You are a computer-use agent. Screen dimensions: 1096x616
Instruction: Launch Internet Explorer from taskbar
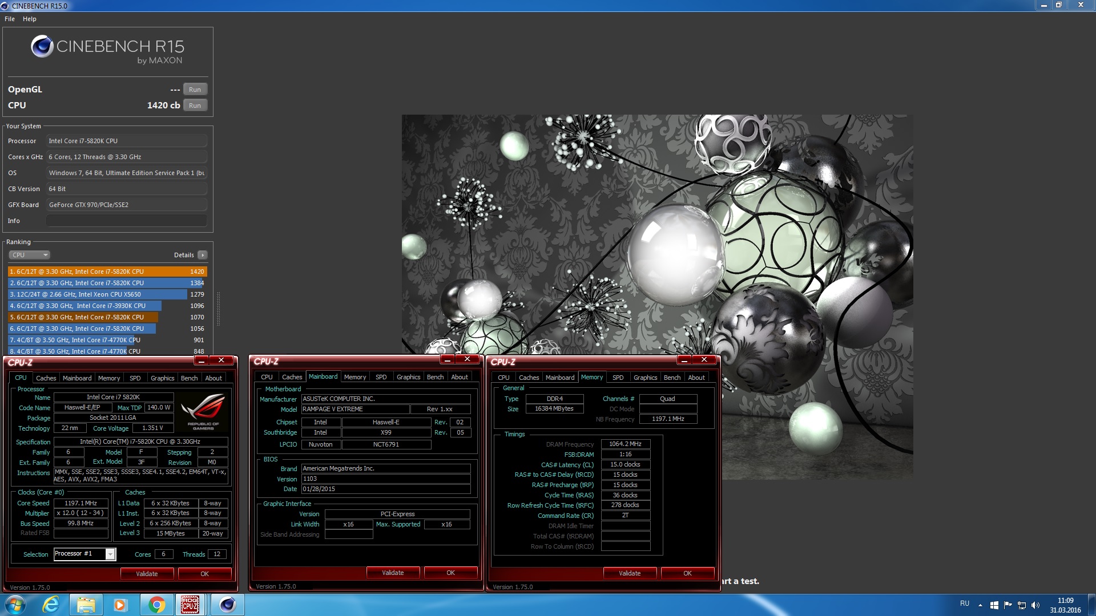tap(51, 605)
